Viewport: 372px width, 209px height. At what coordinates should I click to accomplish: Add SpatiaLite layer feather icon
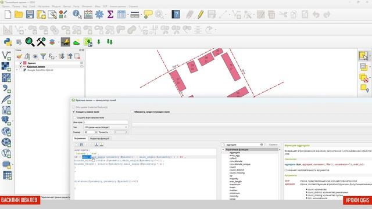tap(6, 99)
